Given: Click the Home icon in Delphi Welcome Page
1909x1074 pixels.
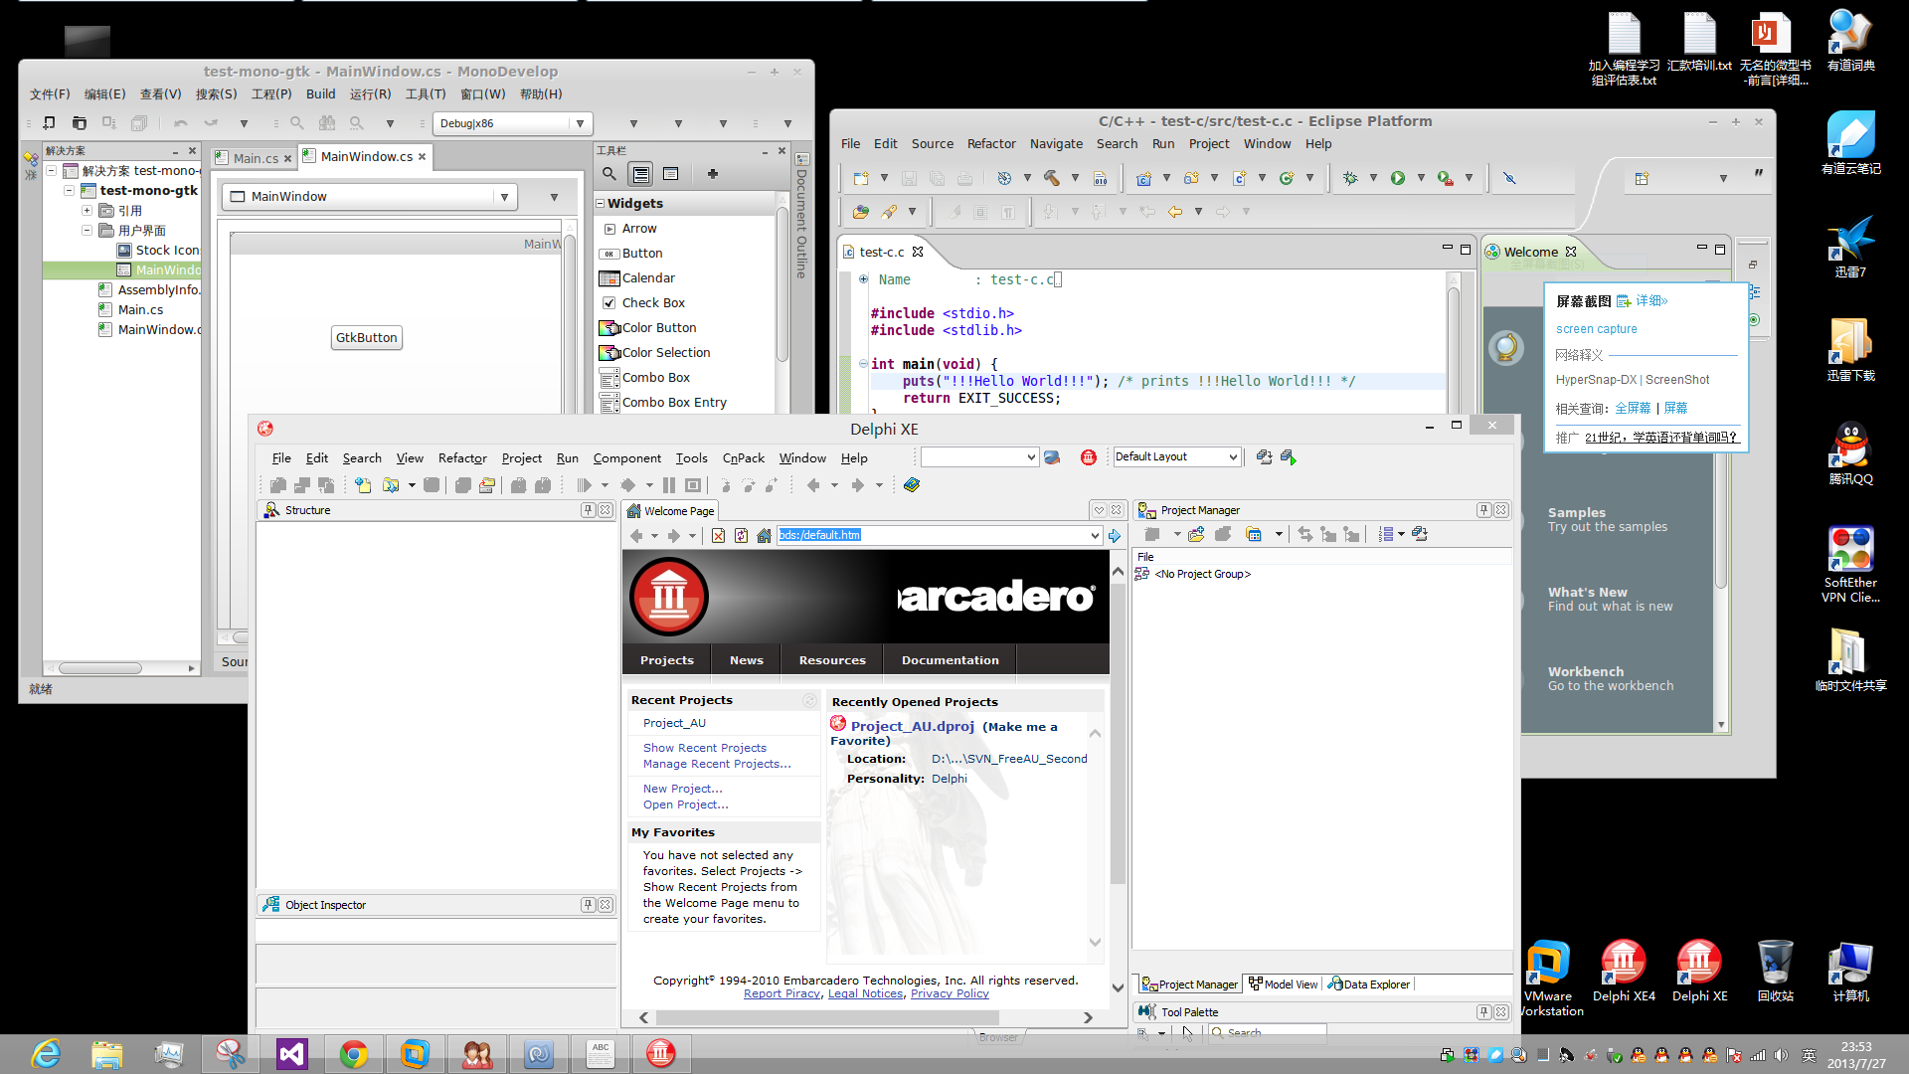Looking at the screenshot, I should [764, 536].
